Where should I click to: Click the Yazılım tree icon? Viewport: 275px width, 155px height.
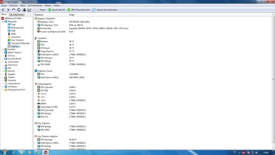6,77
